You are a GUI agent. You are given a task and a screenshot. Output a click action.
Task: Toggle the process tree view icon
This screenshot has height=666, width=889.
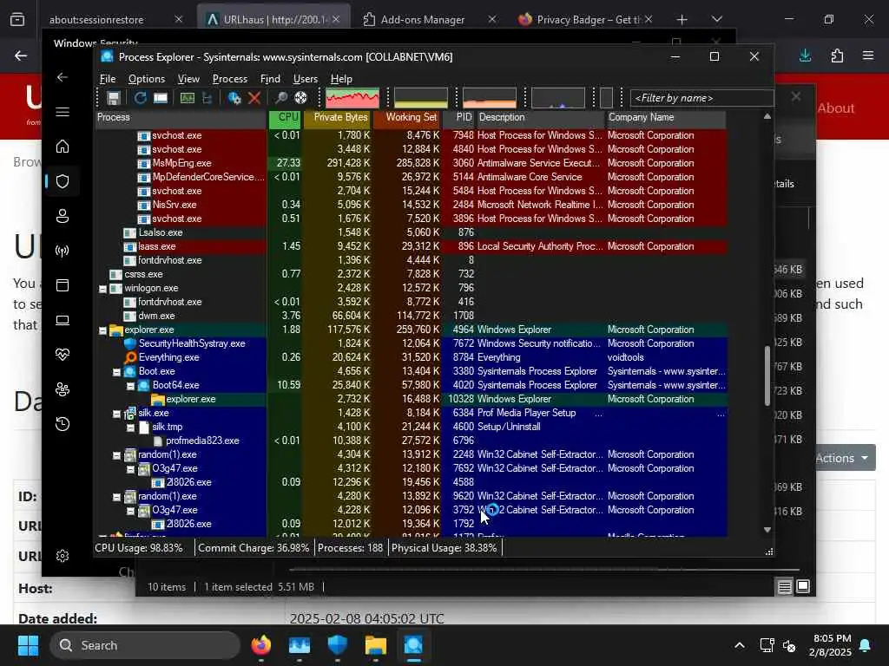[207, 98]
